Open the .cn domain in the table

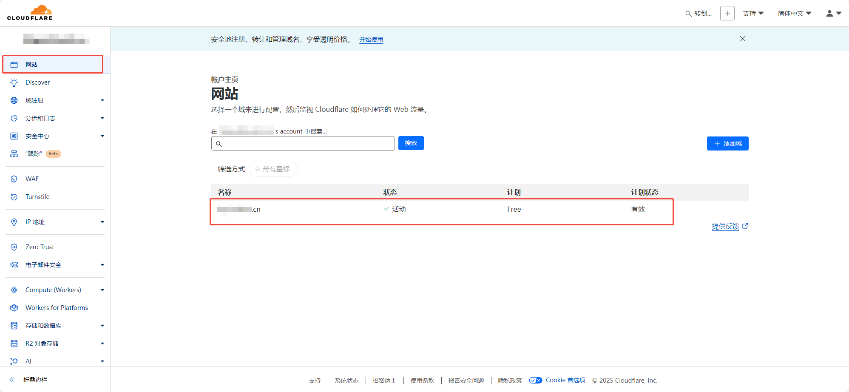click(x=239, y=209)
